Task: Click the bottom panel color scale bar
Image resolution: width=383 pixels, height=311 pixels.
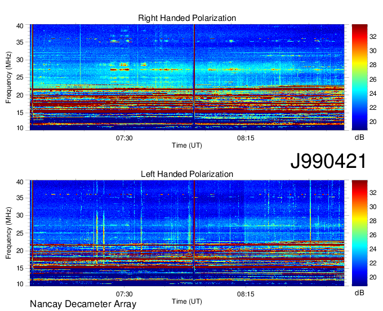Action: 359,233
